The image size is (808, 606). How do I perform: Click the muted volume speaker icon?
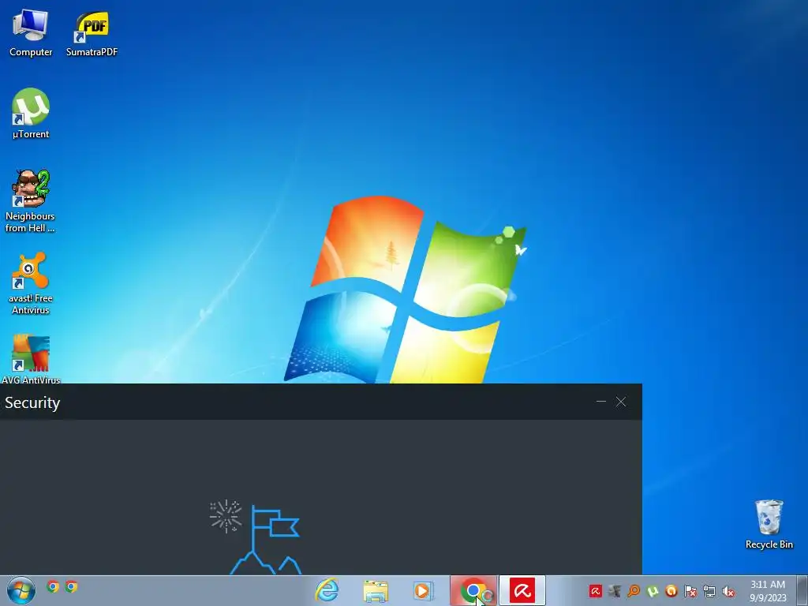pos(728,591)
